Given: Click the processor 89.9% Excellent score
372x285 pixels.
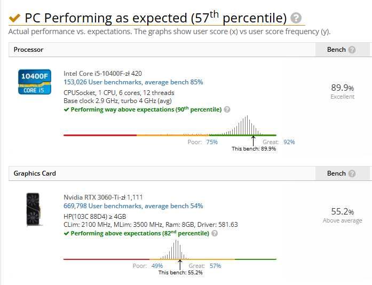Looking at the screenshot, I should (x=342, y=91).
